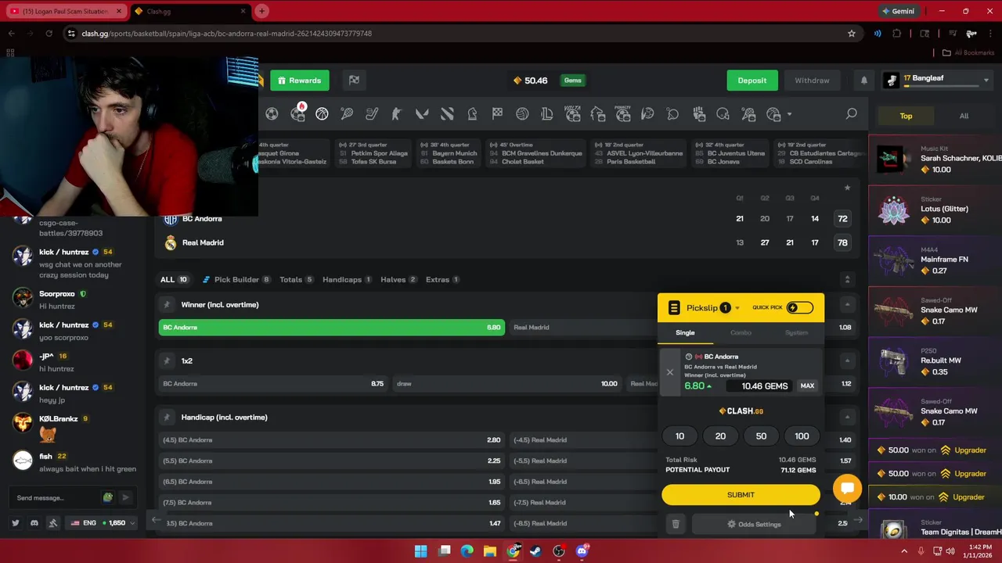
Task: Favorite the match with the star icon
Action: click(847, 188)
